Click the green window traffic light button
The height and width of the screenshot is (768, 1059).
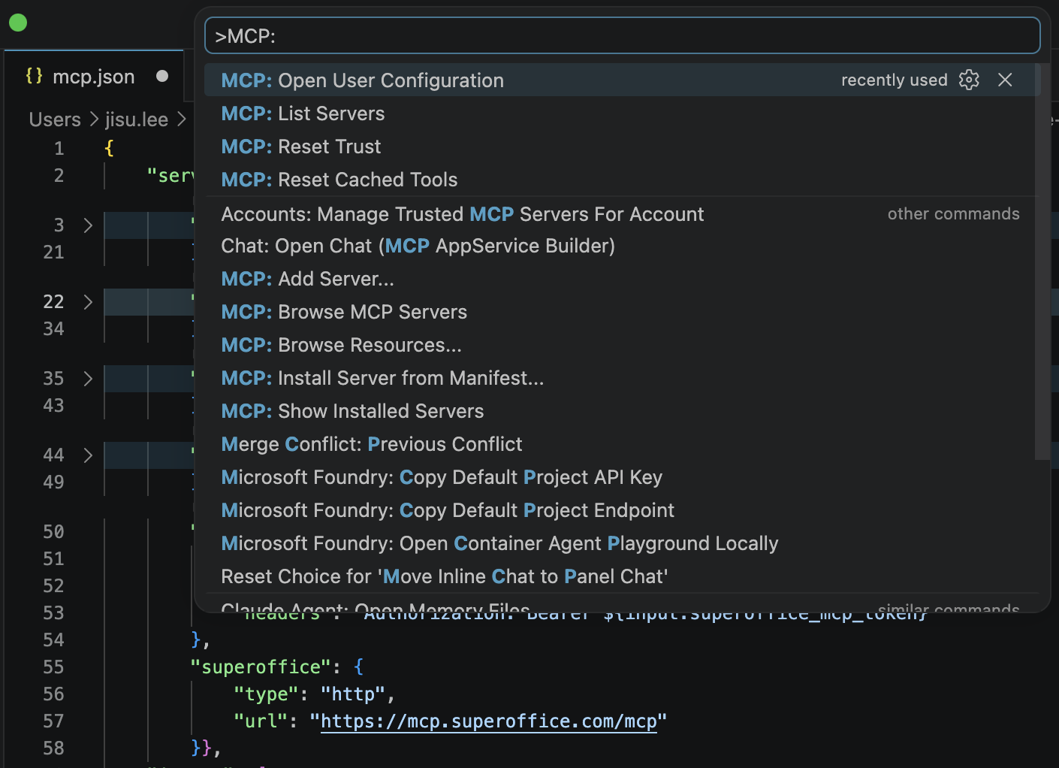point(18,23)
